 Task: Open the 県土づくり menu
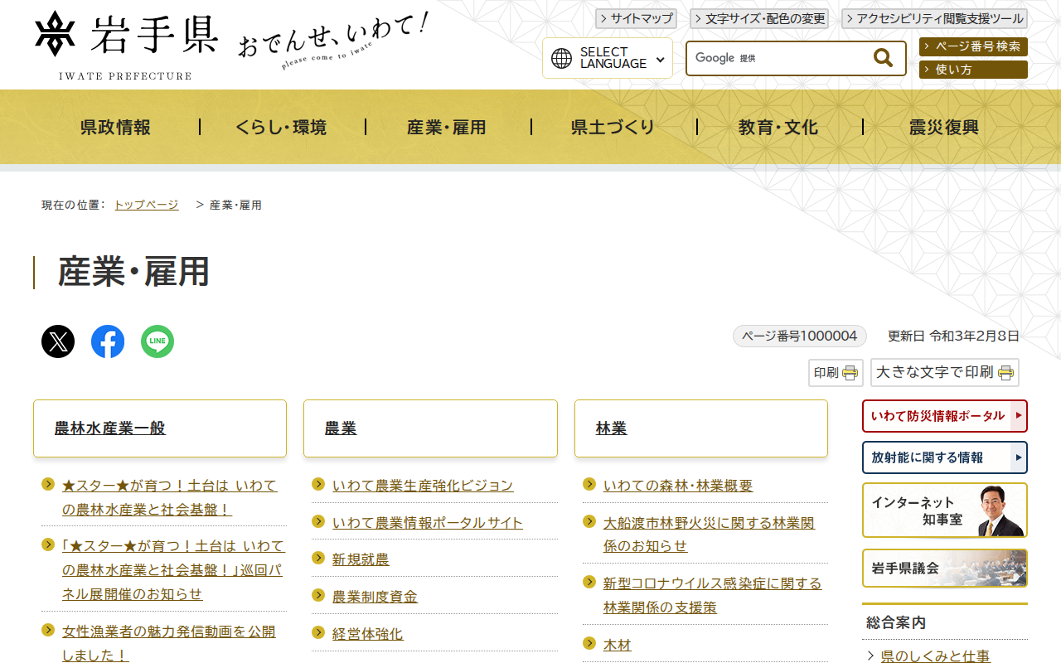[613, 127]
